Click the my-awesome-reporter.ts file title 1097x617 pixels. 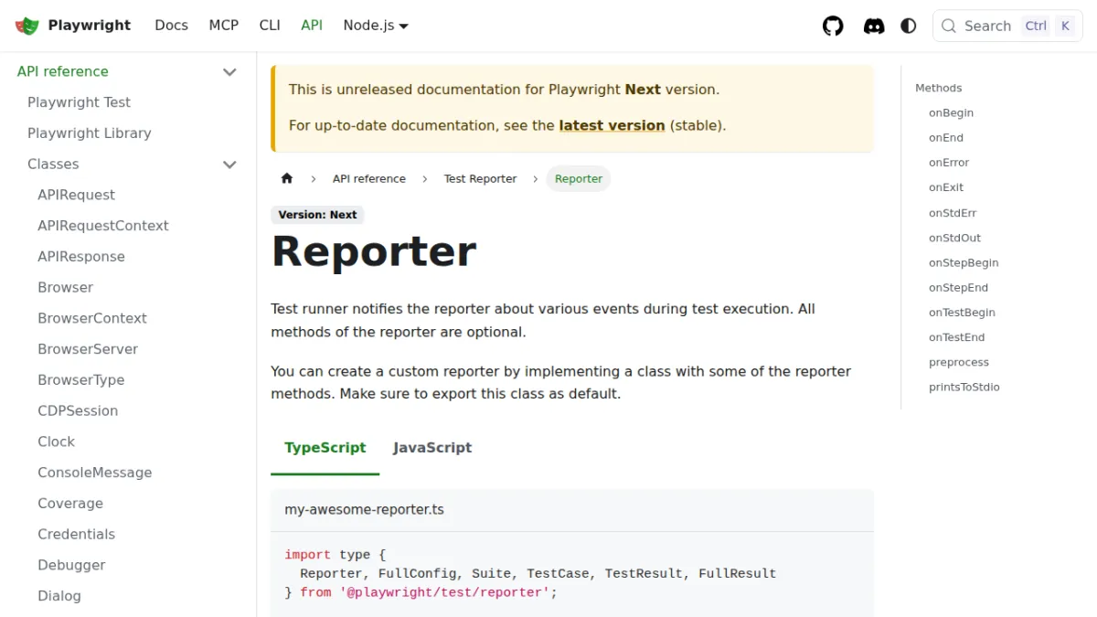(x=364, y=510)
